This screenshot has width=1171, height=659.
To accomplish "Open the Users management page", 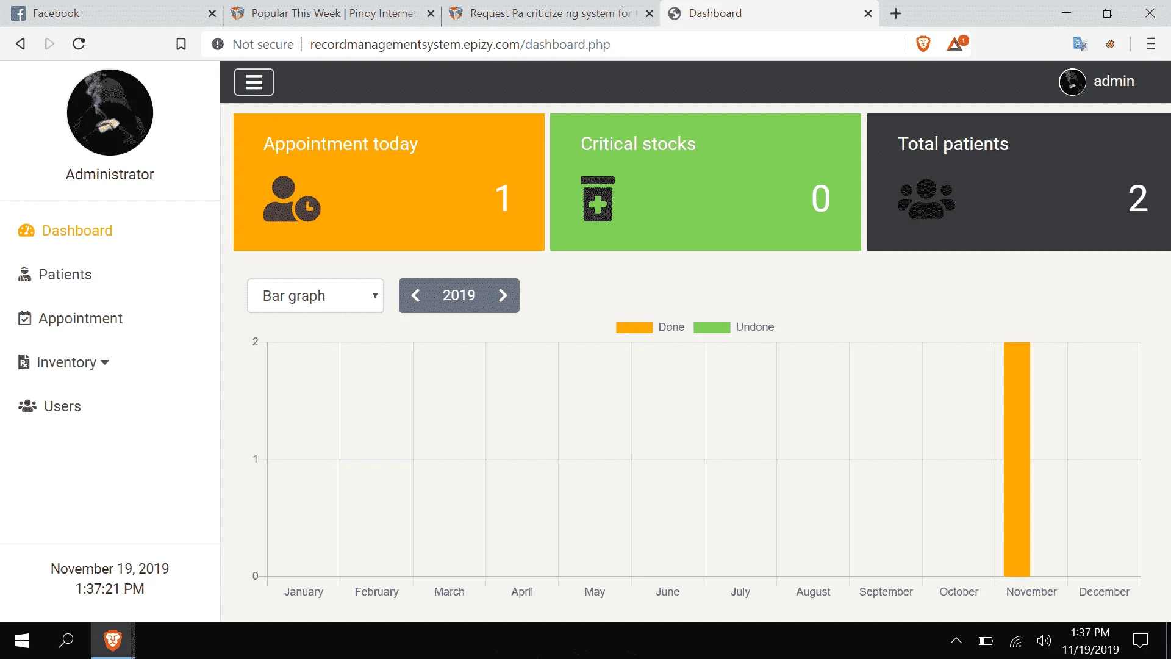I will click(49, 406).
